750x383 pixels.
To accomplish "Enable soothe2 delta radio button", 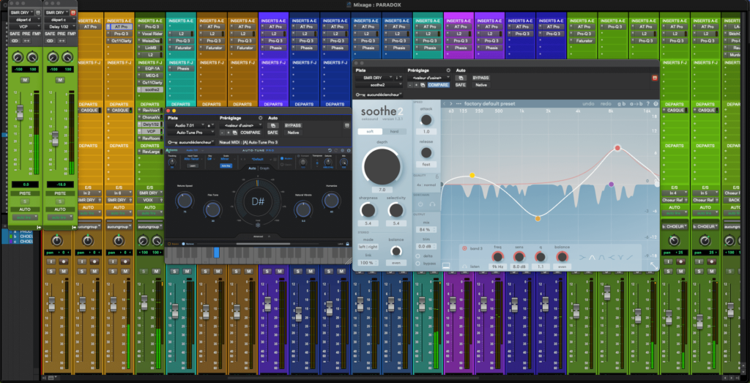I will point(417,256).
